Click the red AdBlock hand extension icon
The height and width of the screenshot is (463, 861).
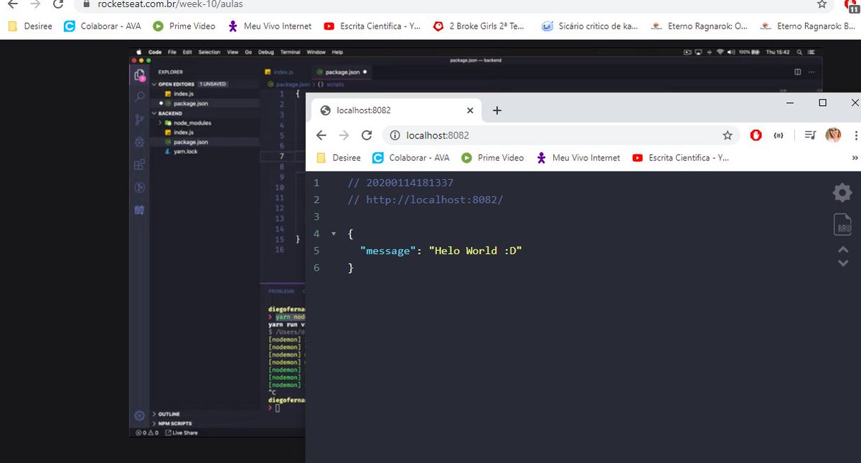coord(756,135)
